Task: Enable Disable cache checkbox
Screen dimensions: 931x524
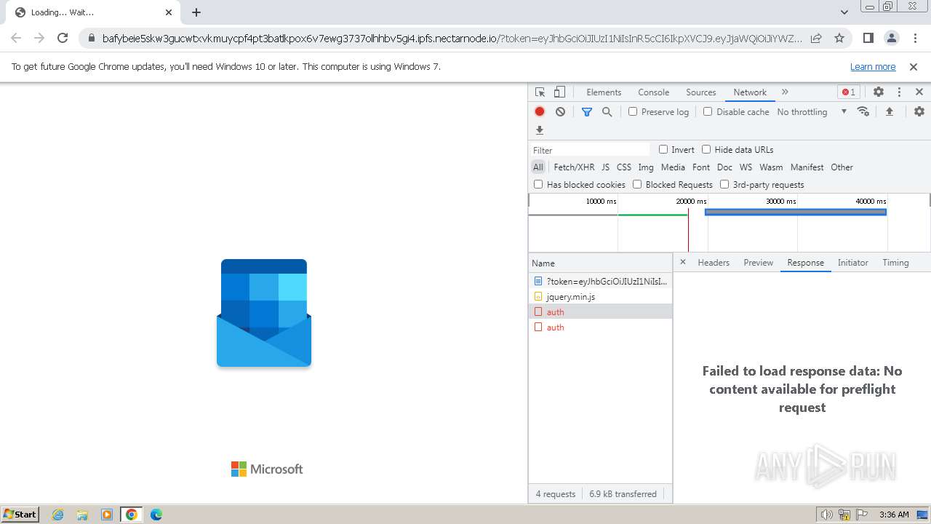Action: [708, 111]
